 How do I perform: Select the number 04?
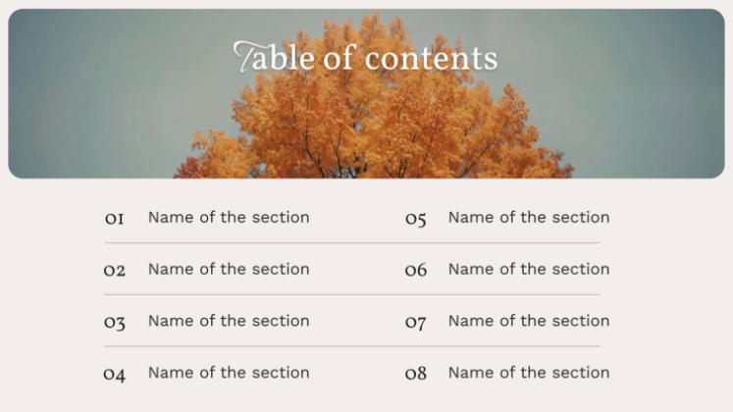(x=115, y=374)
